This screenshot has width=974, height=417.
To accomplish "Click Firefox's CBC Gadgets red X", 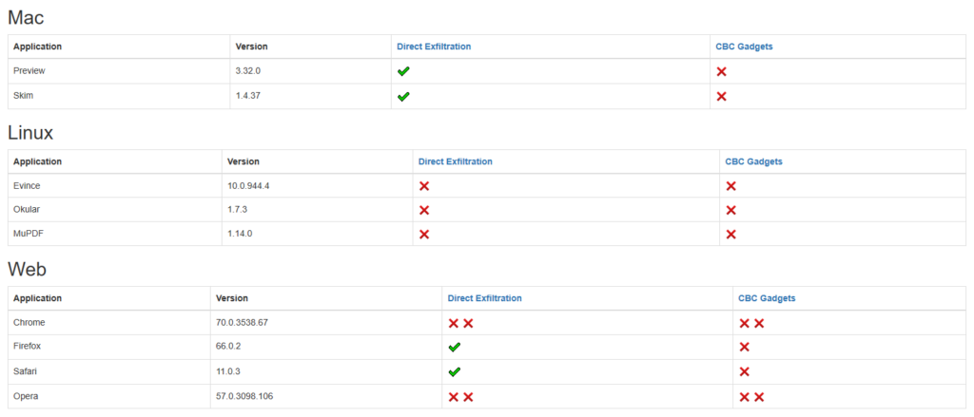I will [x=745, y=347].
